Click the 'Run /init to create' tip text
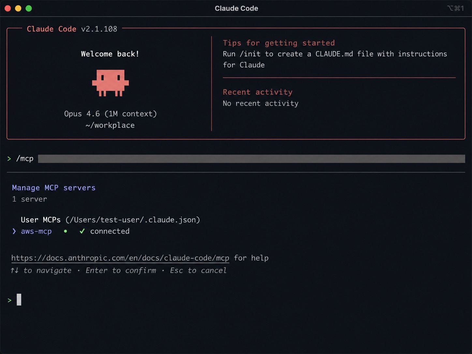 coord(335,59)
